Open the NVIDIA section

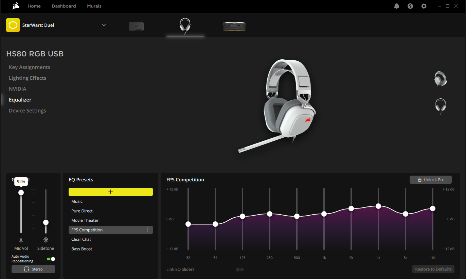tap(18, 89)
